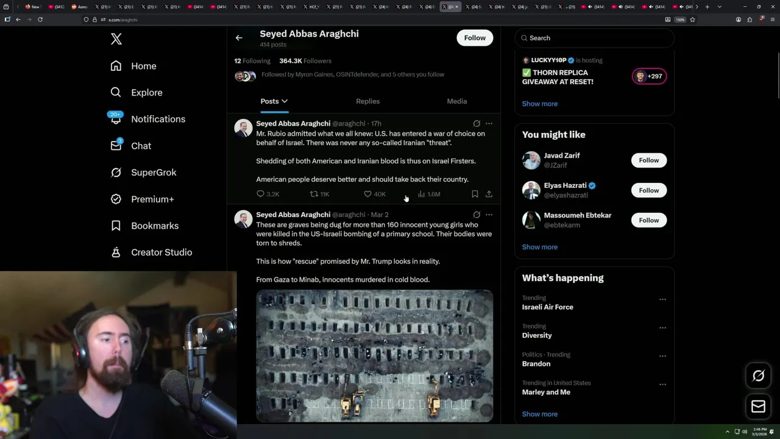Follow Javad Zarif
Viewport: 780px width, 439px height.
point(649,160)
